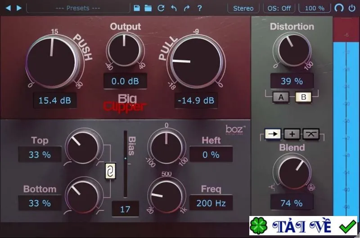This screenshot has height=238, width=360.
Task: Toggle the Top/Bottom link chain button
Action: click(110, 171)
